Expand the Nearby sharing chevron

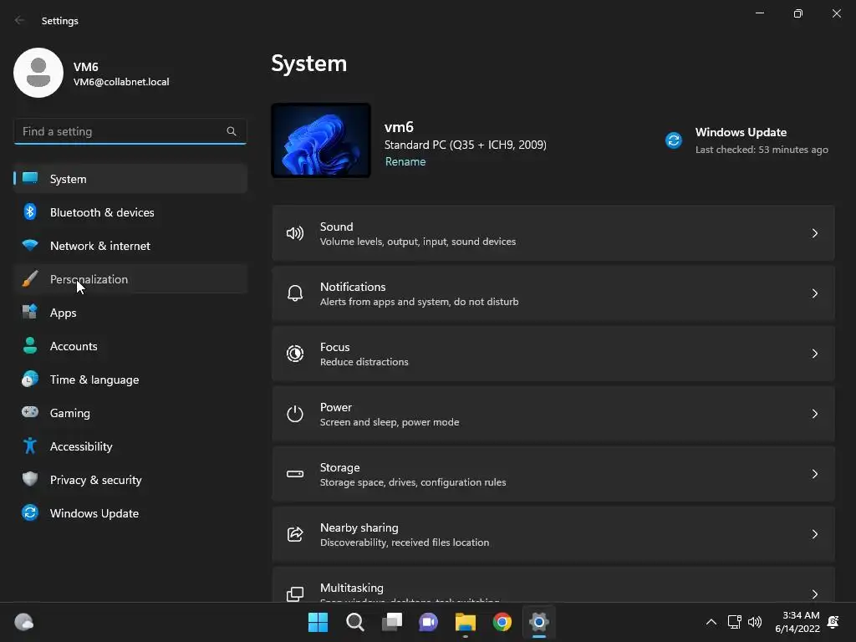point(814,534)
